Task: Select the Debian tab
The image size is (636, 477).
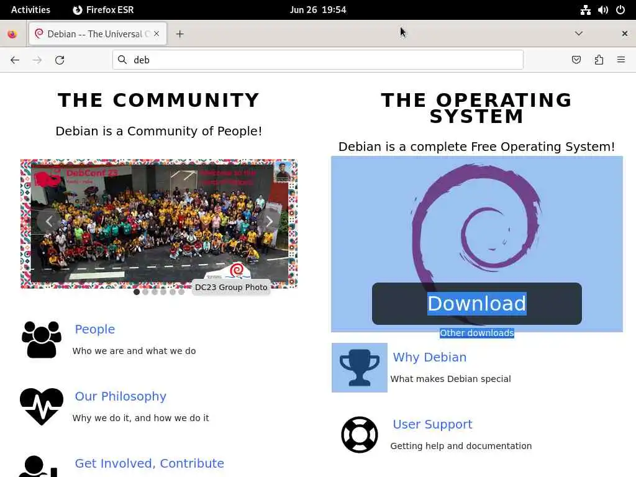Action: tap(98, 34)
